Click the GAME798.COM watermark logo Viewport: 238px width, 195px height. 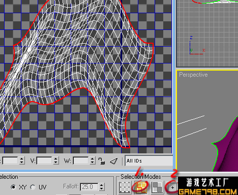pyautogui.click(x=208, y=192)
